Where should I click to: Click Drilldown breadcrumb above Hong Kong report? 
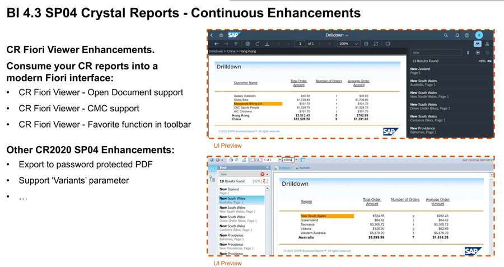click(x=216, y=51)
